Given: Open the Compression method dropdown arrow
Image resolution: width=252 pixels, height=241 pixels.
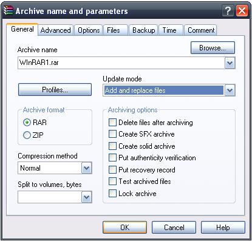Looking at the screenshot, I should click(87, 168).
